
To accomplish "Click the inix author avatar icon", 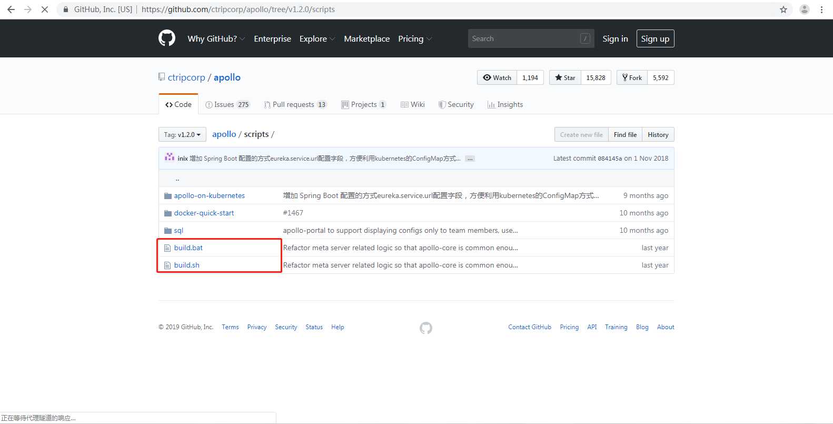I will point(170,157).
